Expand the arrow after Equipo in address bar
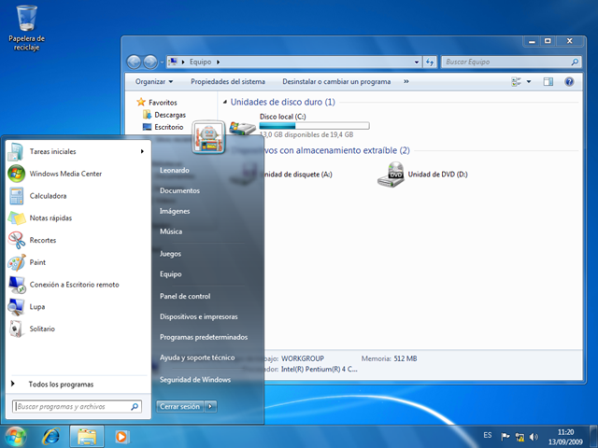 point(218,62)
